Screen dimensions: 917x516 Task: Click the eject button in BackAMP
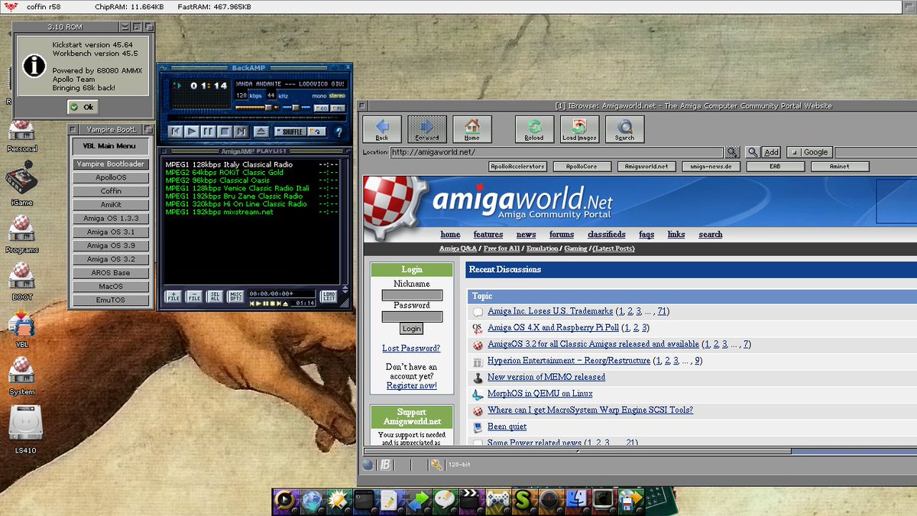click(261, 131)
